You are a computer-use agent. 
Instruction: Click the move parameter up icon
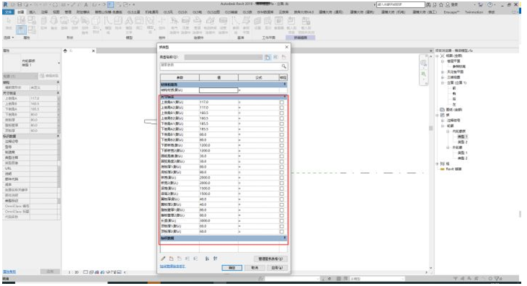[x=187, y=259]
